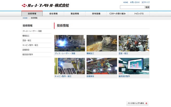
Task: Open 器具設計製作 caption link under photo
Action: 124,76
